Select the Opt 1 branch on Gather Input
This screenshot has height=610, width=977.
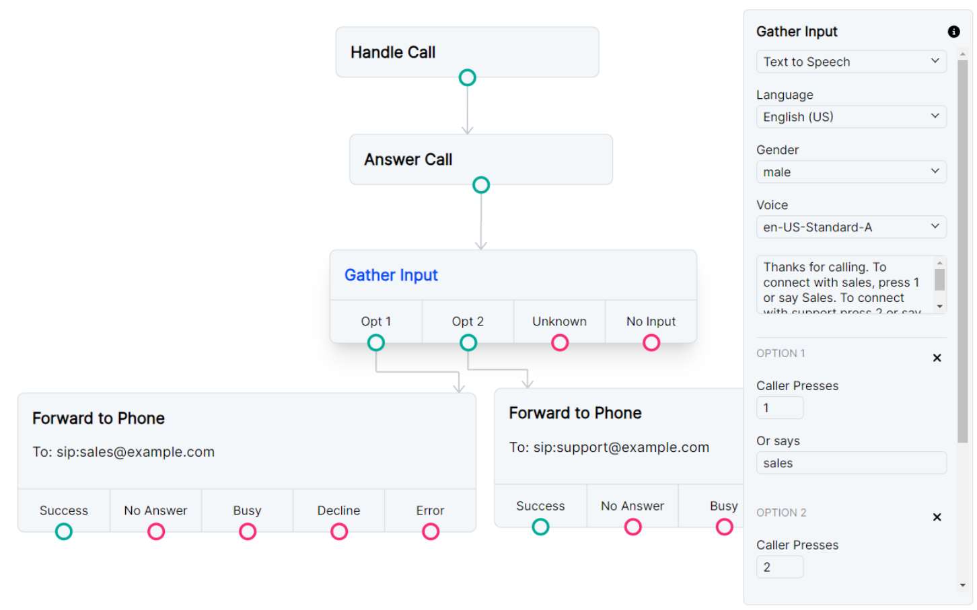[376, 321]
